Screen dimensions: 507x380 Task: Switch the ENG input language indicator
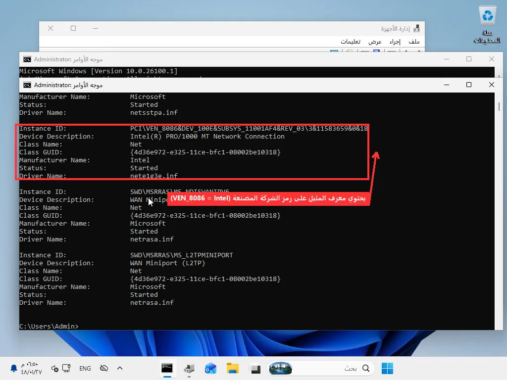[x=85, y=368]
